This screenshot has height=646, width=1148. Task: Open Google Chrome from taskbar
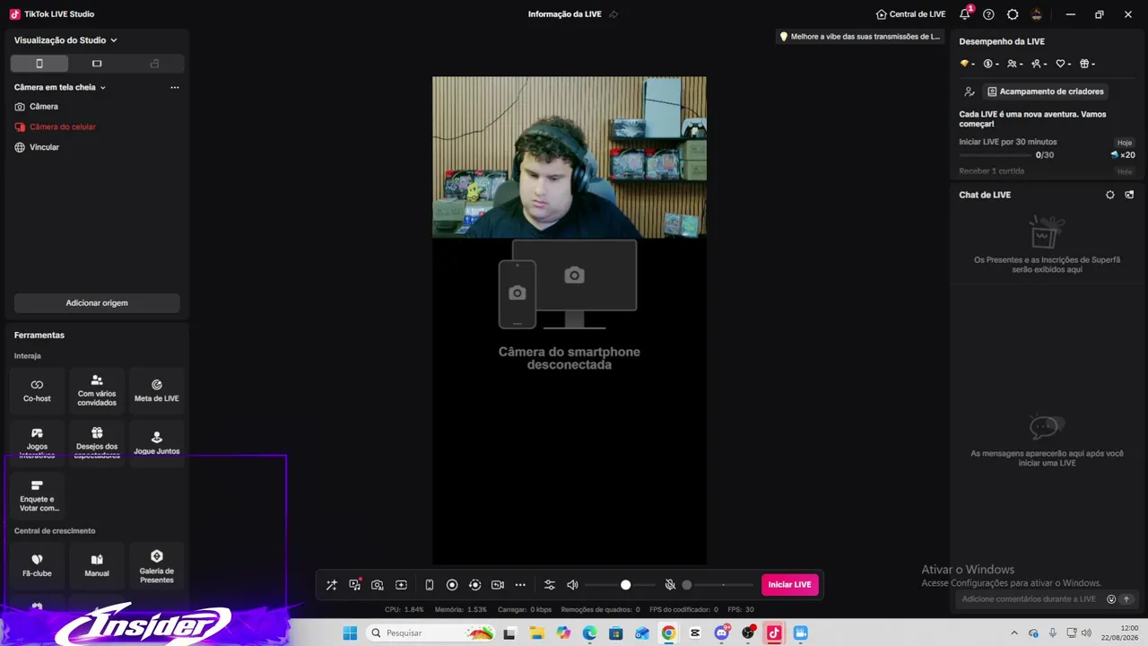[x=668, y=633]
